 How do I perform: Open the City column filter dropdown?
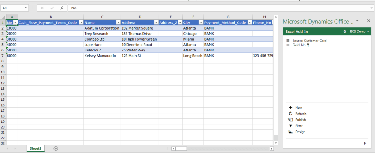[201, 23]
